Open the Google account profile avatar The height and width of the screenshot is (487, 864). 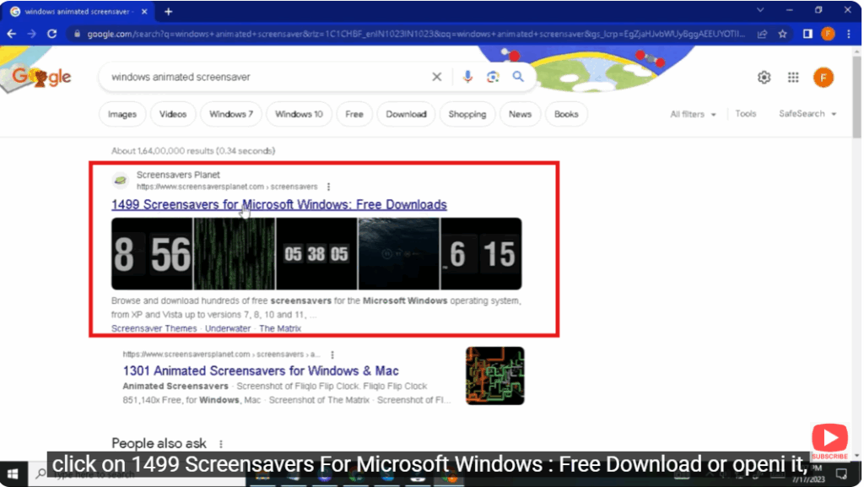tap(823, 77)
